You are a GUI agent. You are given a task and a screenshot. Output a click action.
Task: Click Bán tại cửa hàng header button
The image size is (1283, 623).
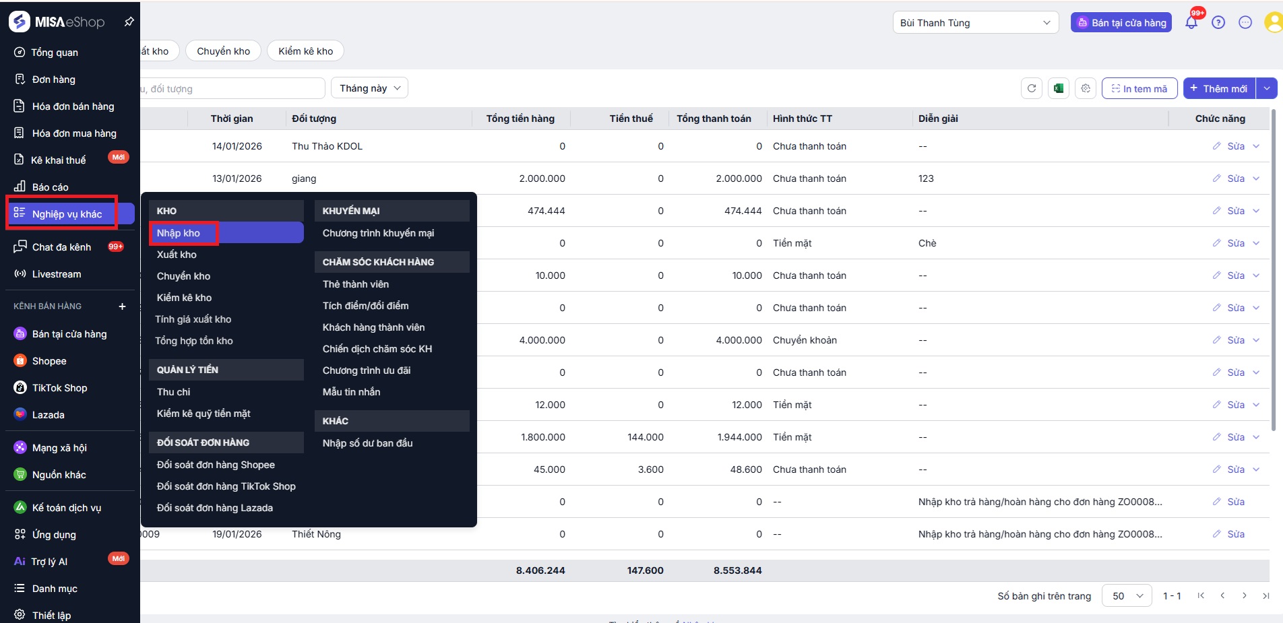point(1121,23)
